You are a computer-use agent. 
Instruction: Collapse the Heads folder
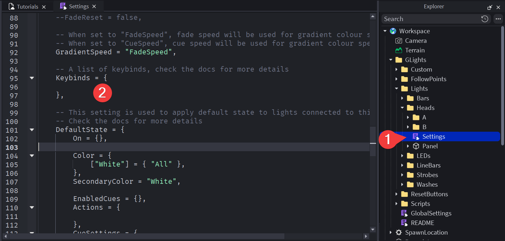pyautogui.click(x=402, y=108)
